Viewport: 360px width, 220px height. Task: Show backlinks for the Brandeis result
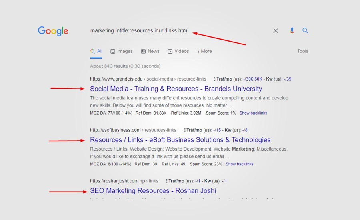pyautogui.click(x=253, y=113)
